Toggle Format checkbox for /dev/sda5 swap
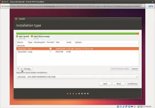155x108 pixels. (51, 52)
